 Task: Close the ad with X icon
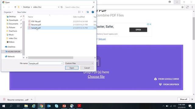tap(150, 24)
